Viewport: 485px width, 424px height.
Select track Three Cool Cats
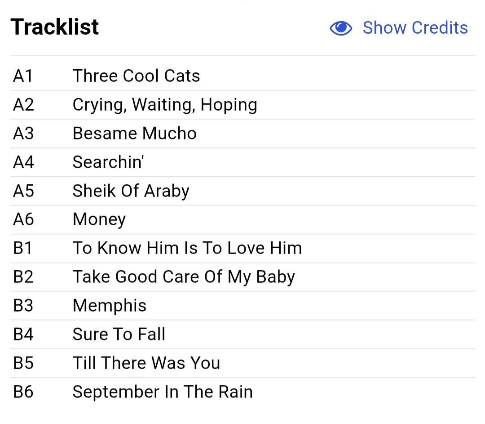[x=136, y=76]
